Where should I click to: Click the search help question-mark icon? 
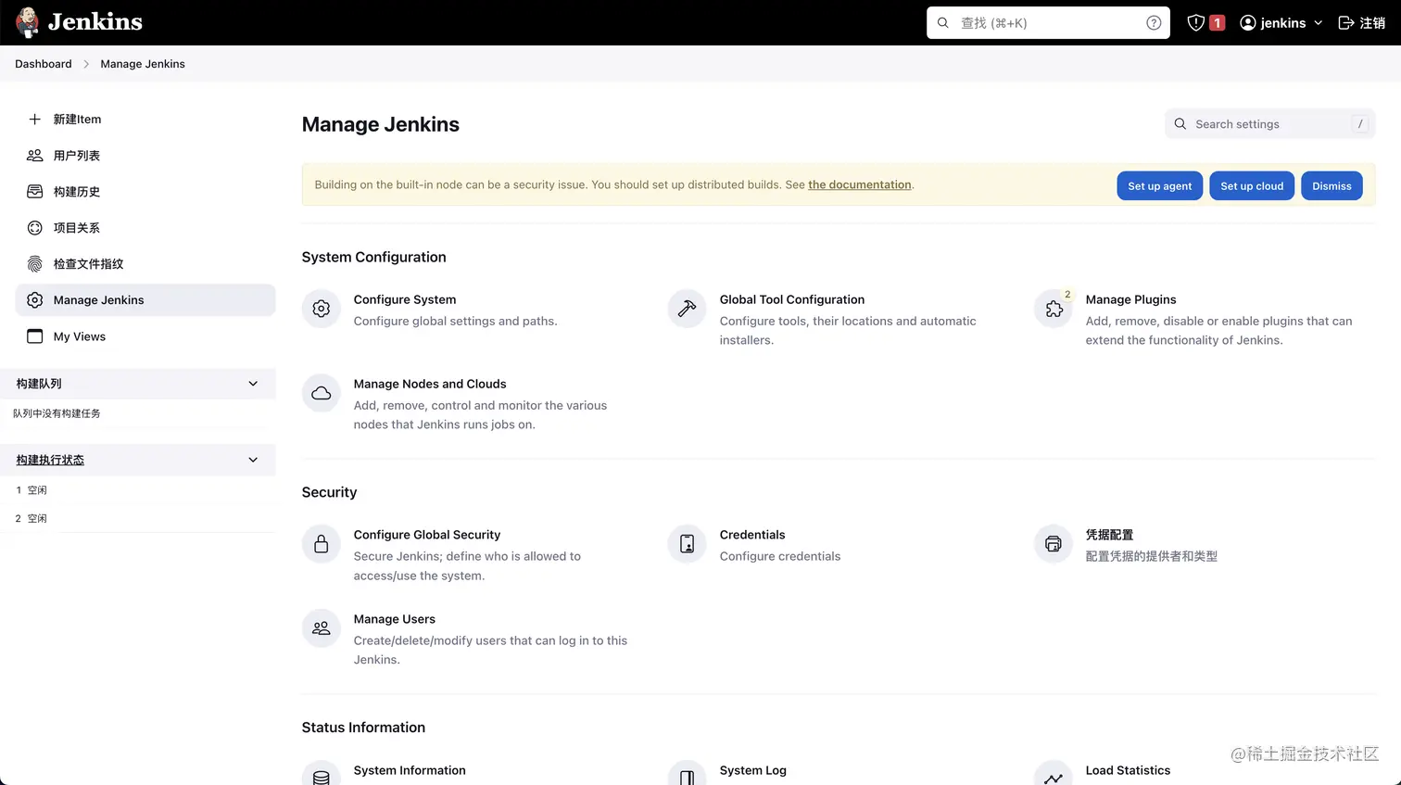pos(1154,23)
